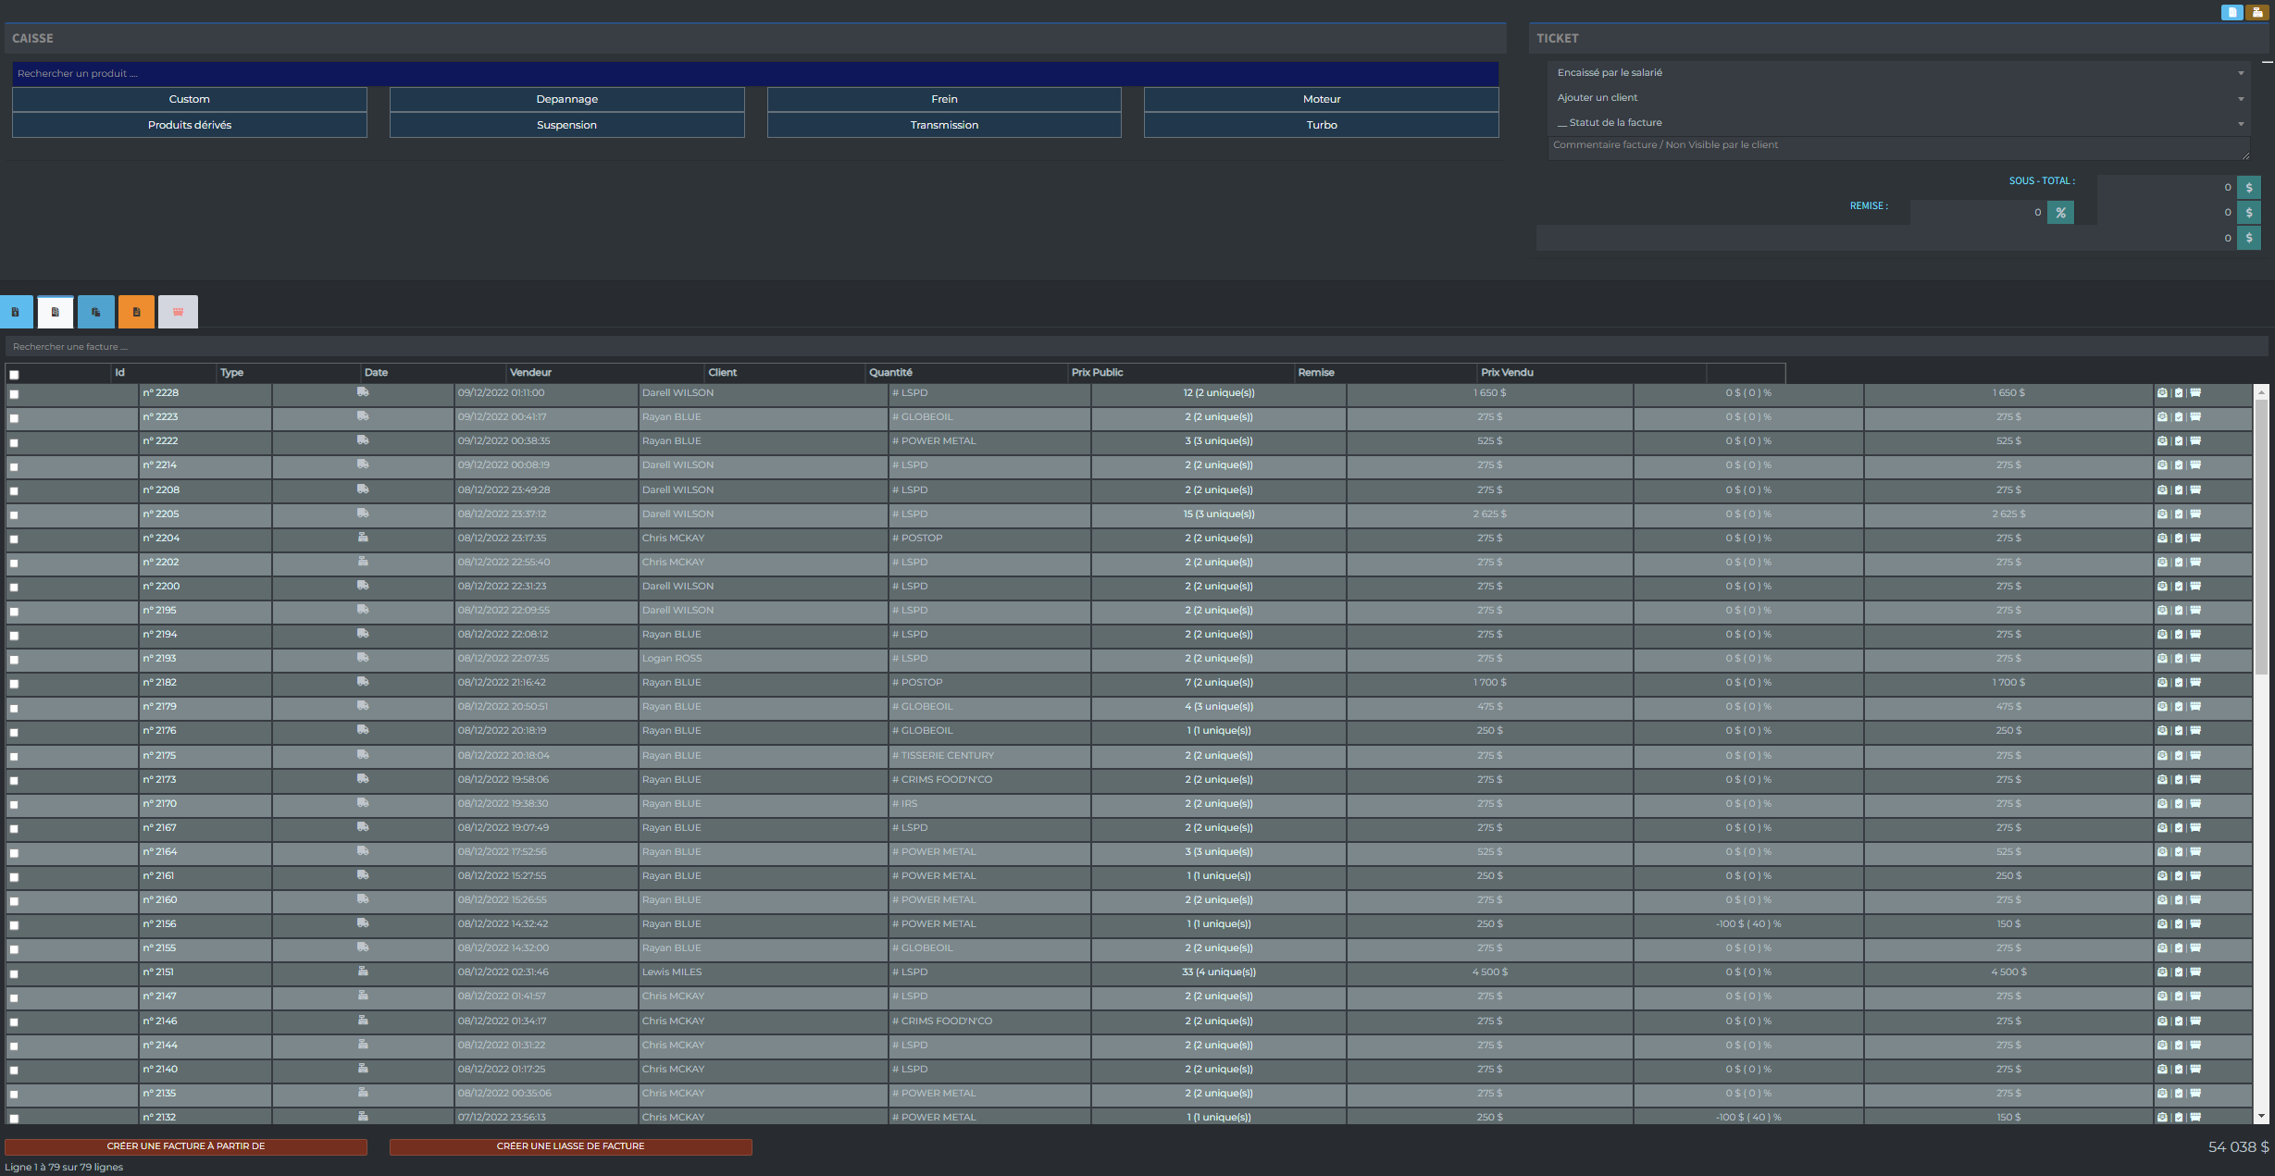2275x1176 pixels.
Task: Click clipboard-check icon on invoice n° 2228 row
Action: 2179,393
